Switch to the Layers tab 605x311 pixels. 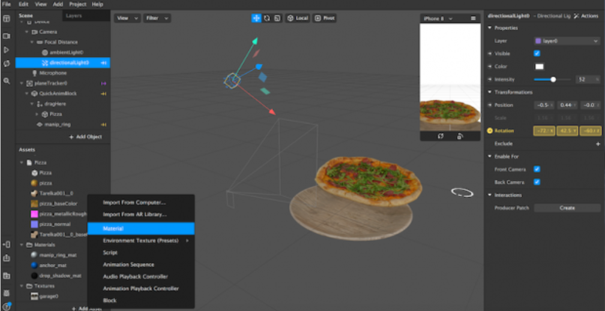[x=74, y=16]
